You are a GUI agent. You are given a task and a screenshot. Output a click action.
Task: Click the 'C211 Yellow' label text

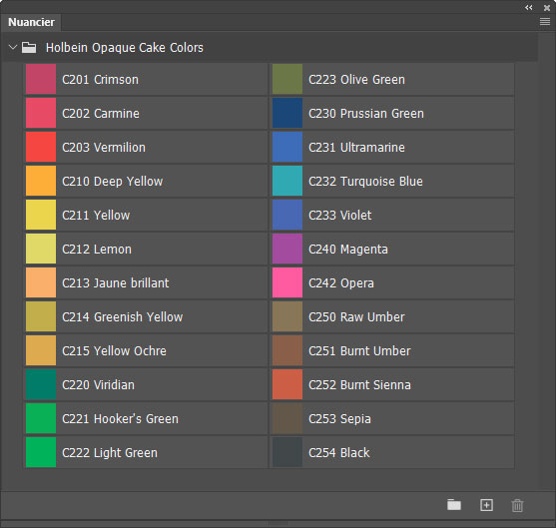96,216
